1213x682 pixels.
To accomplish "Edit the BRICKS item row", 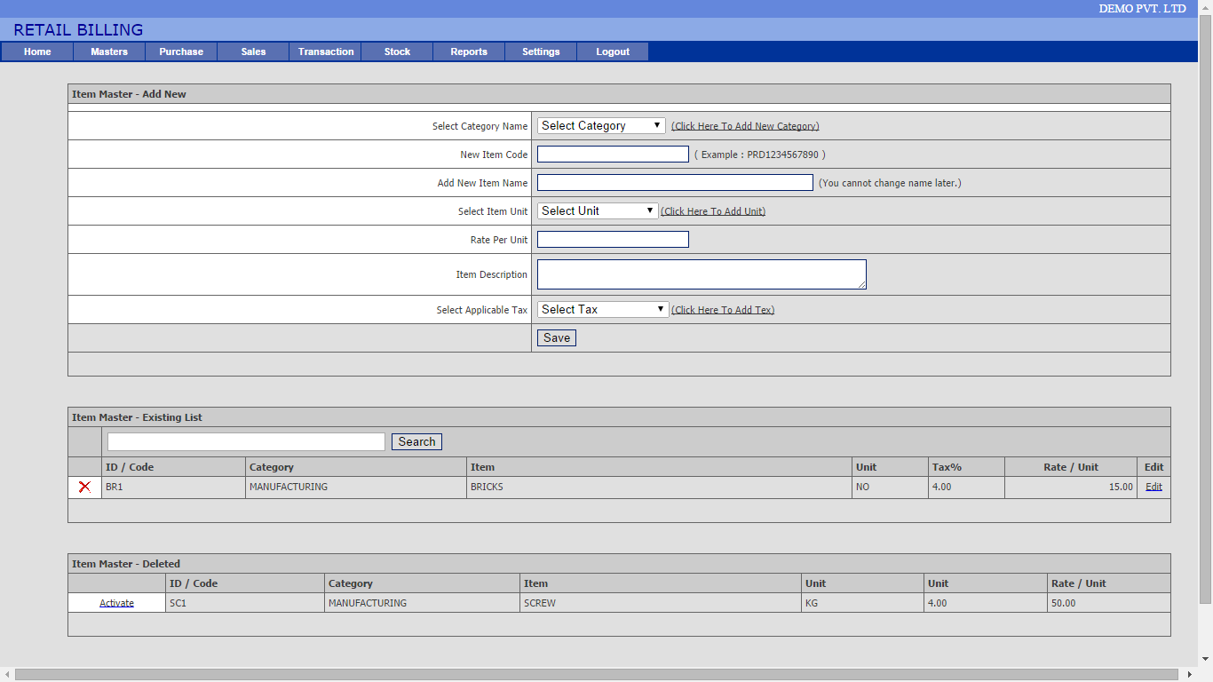I will 1154,487.
